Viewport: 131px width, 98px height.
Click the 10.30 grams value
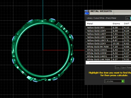tap(116, 44)
